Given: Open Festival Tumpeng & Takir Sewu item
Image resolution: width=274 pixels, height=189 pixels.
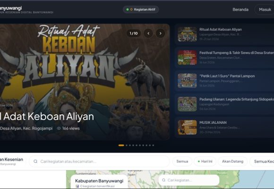Looking at the screenshot, I should pos(224,58).
